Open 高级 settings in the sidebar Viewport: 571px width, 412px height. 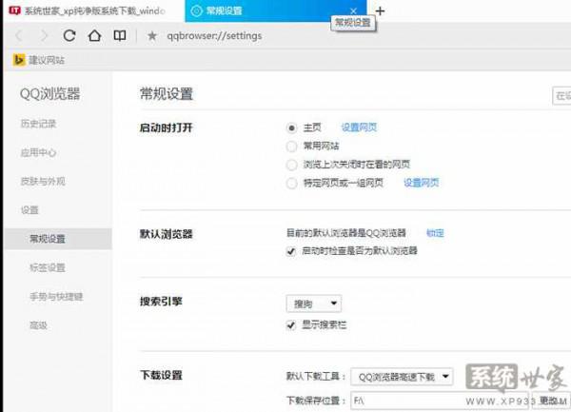tap(38, 325)
